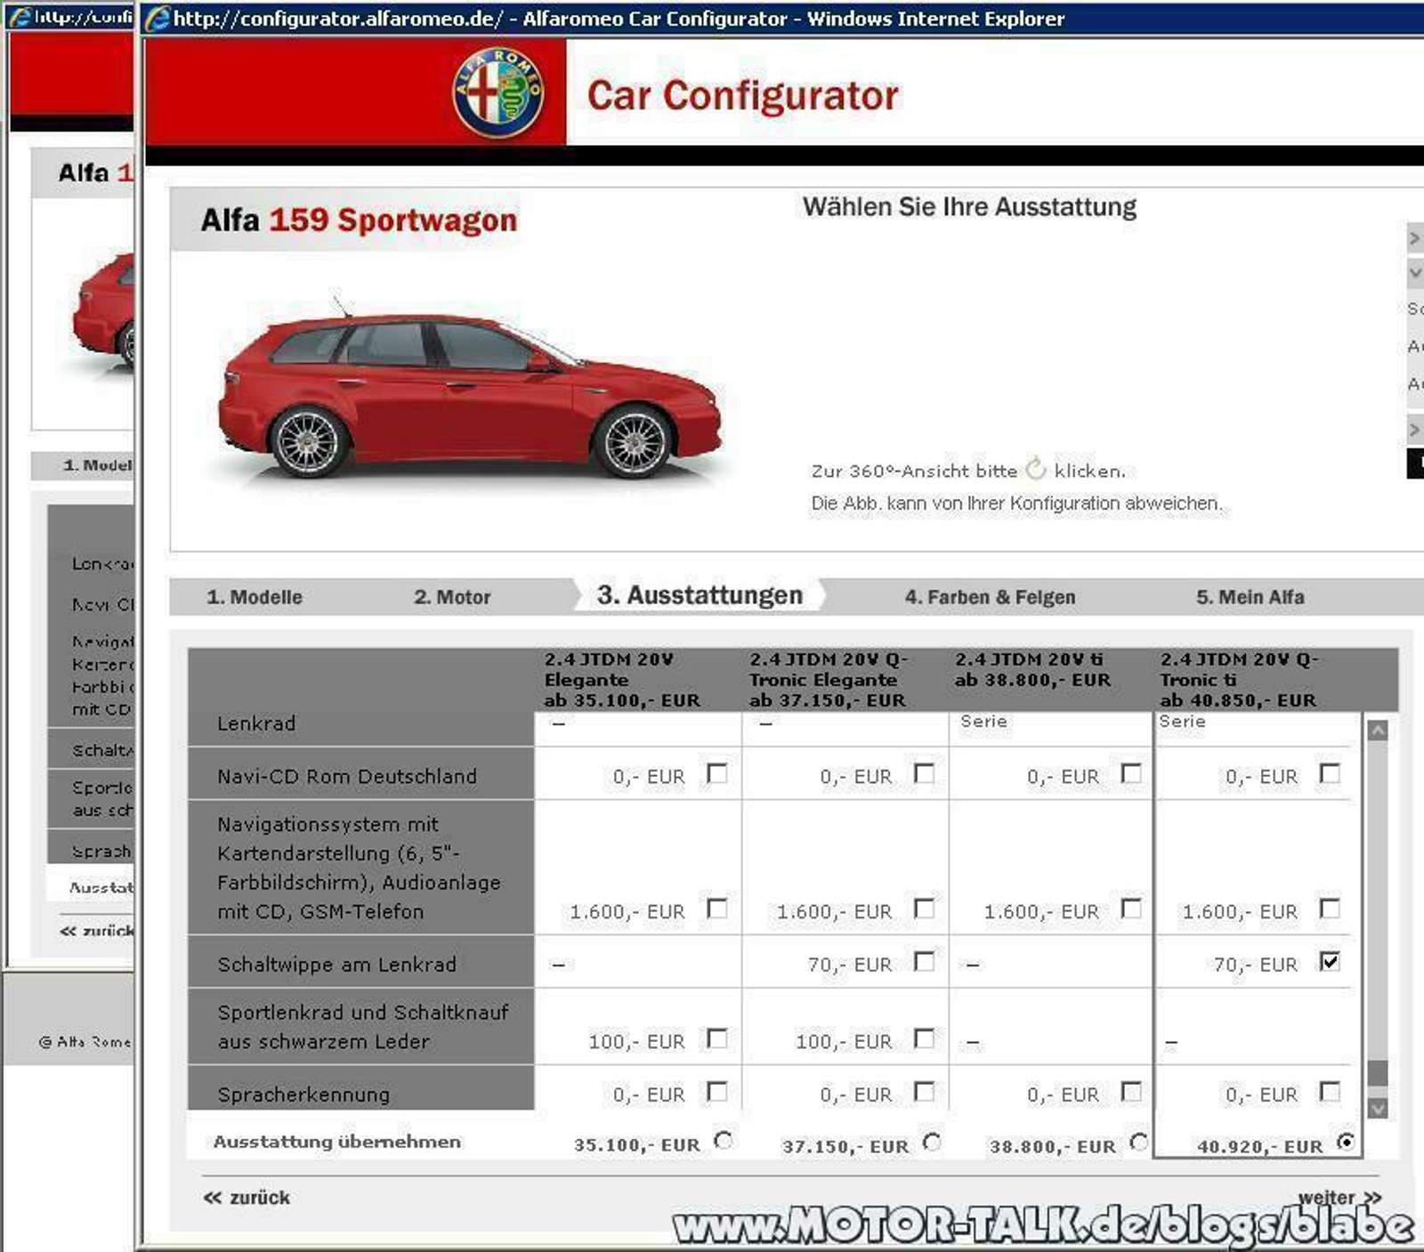
Task: Click the zurück link below the table
Action: pyautogui.click(x=247, y=1198)
